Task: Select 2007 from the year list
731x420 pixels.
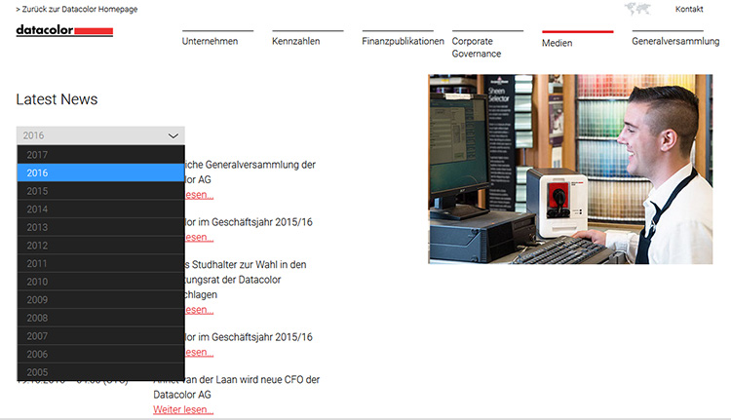Action: [100, 336]
